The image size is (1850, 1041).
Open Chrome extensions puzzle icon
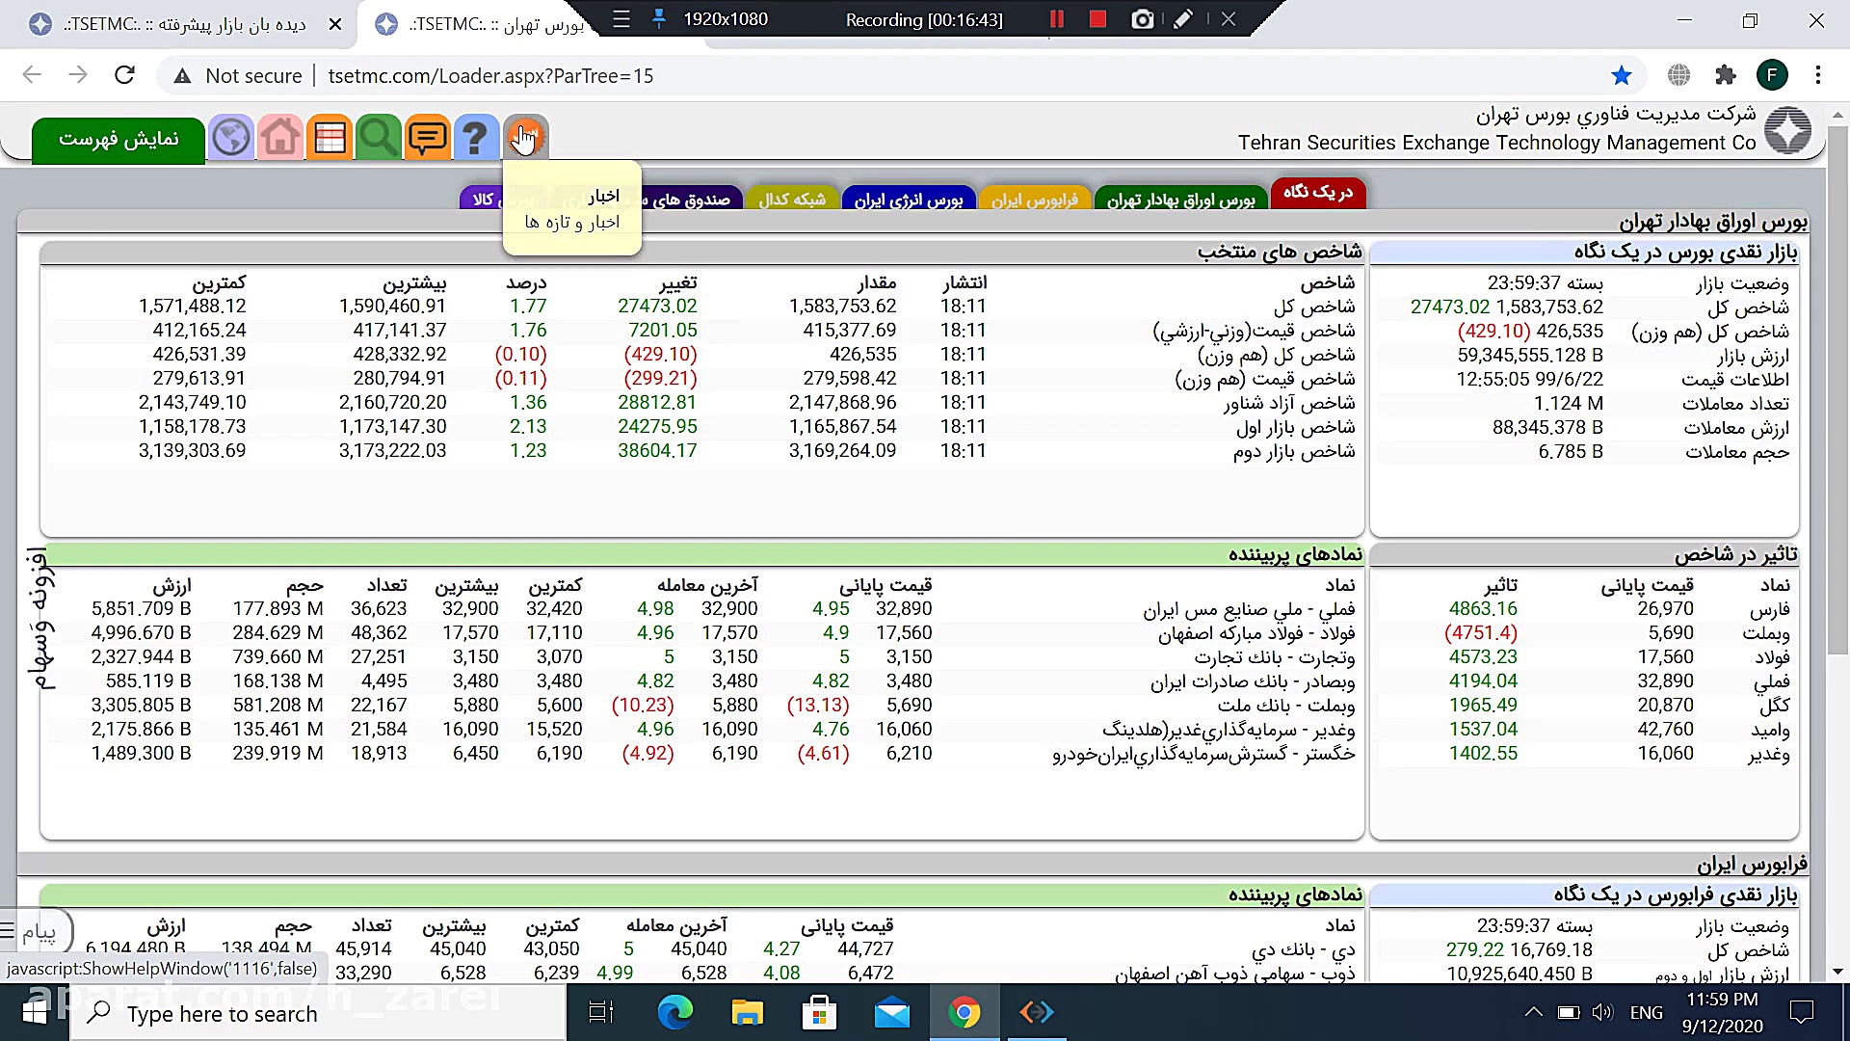[x=1726, y=75]
